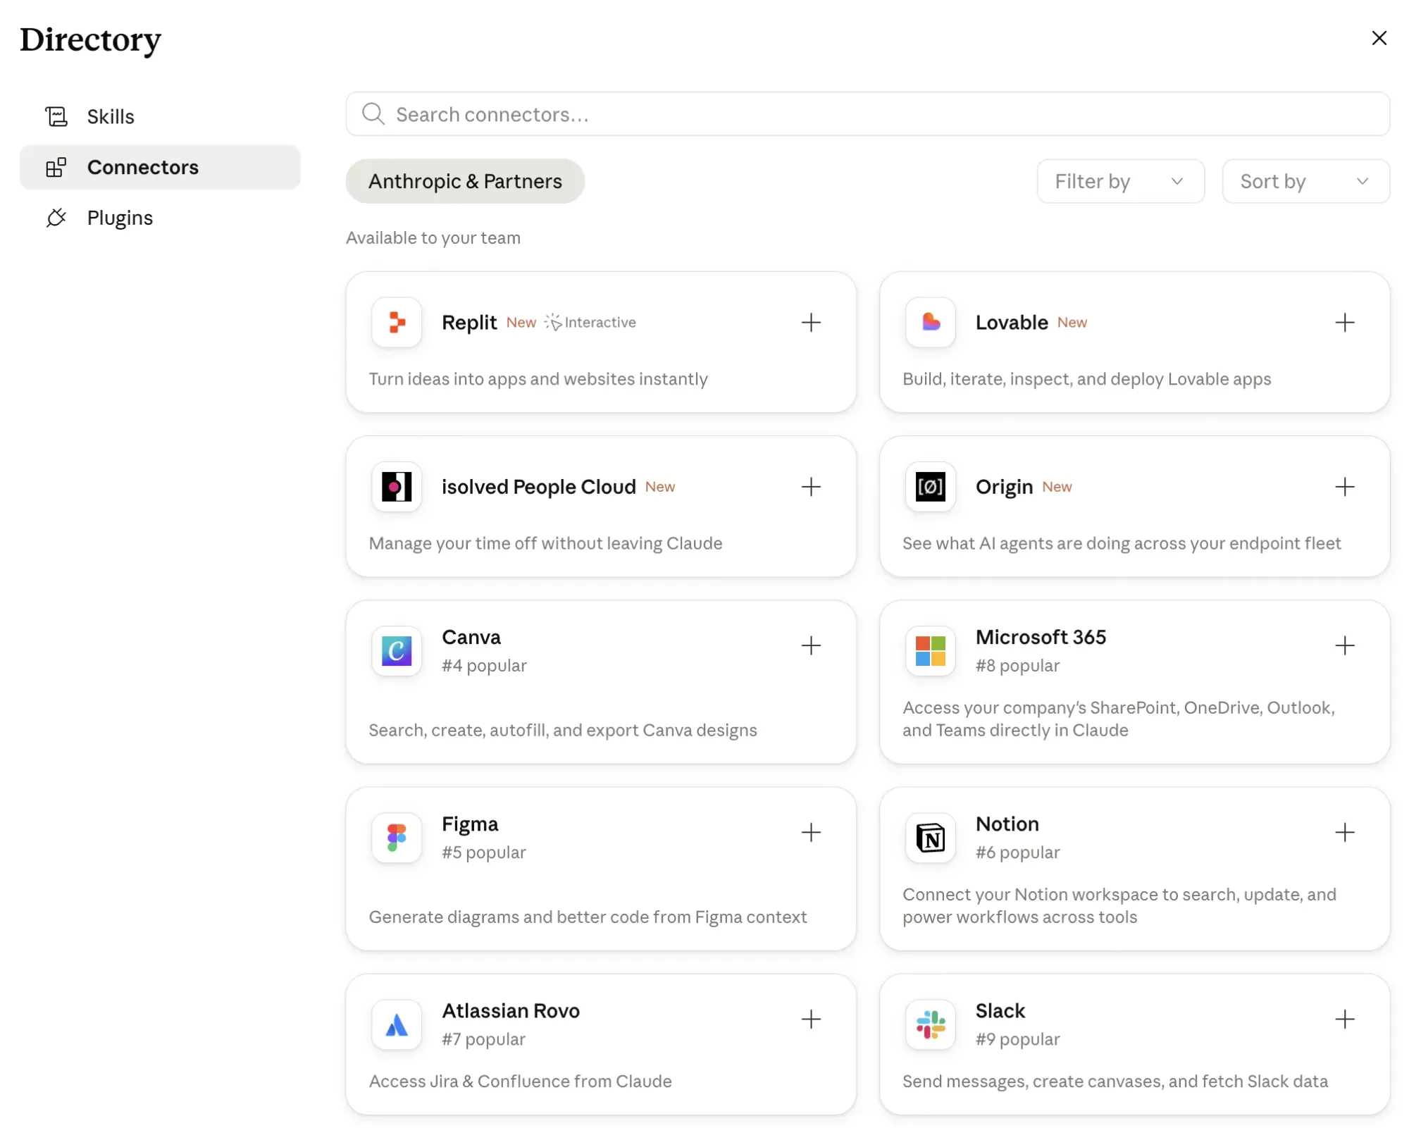Click the Canva logo
This screenshot has height=1128, width=1409.
point(397,650)
